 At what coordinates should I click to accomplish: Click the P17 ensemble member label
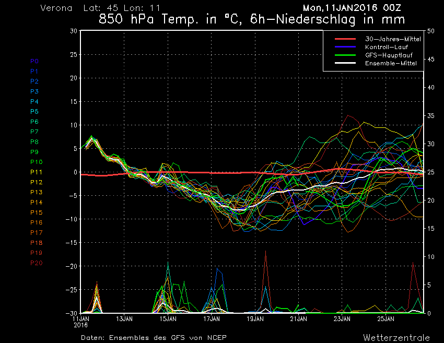(x=36, y=232)
